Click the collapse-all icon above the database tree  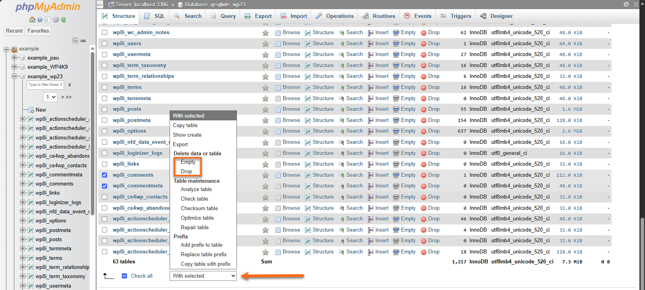75,41
